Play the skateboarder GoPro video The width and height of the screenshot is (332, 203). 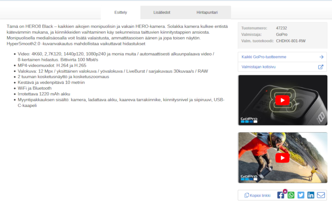[282, 158]
